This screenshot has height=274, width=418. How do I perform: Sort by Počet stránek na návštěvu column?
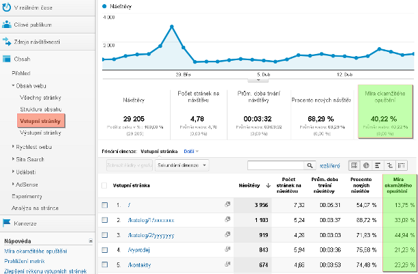[288, 185]
